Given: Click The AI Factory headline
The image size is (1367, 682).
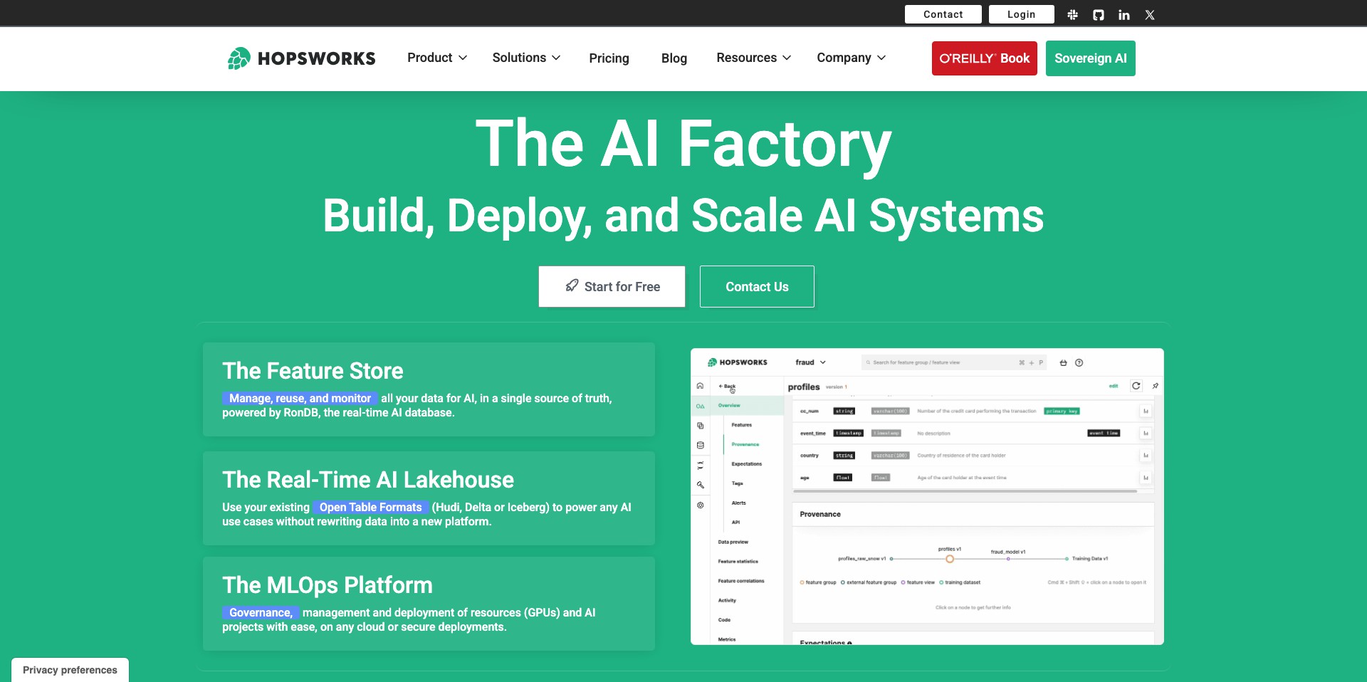Looking at the screenshot, I should 683,144.
